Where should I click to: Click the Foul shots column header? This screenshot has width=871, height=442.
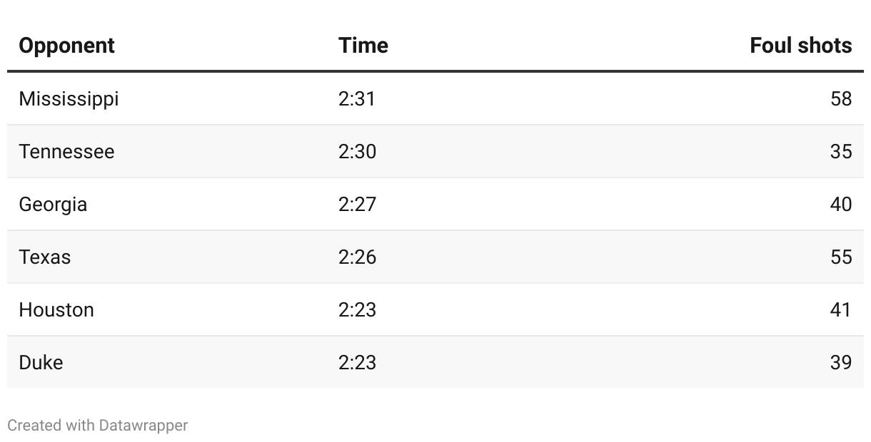(x=800, y=46)
